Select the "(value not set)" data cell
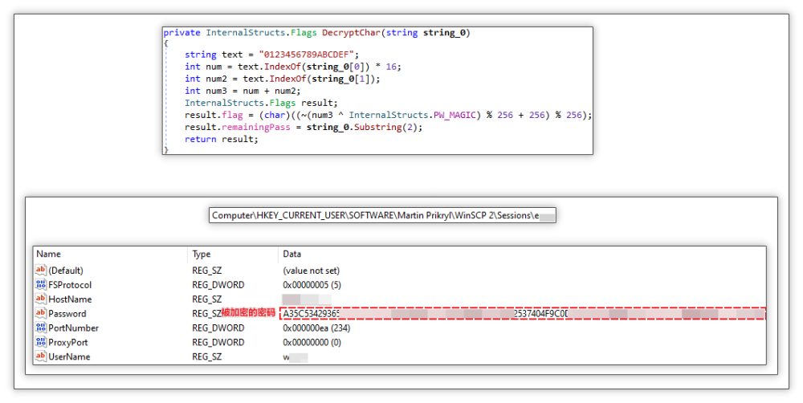The height and width of the screenshot is (403, 803). [311, 271]
